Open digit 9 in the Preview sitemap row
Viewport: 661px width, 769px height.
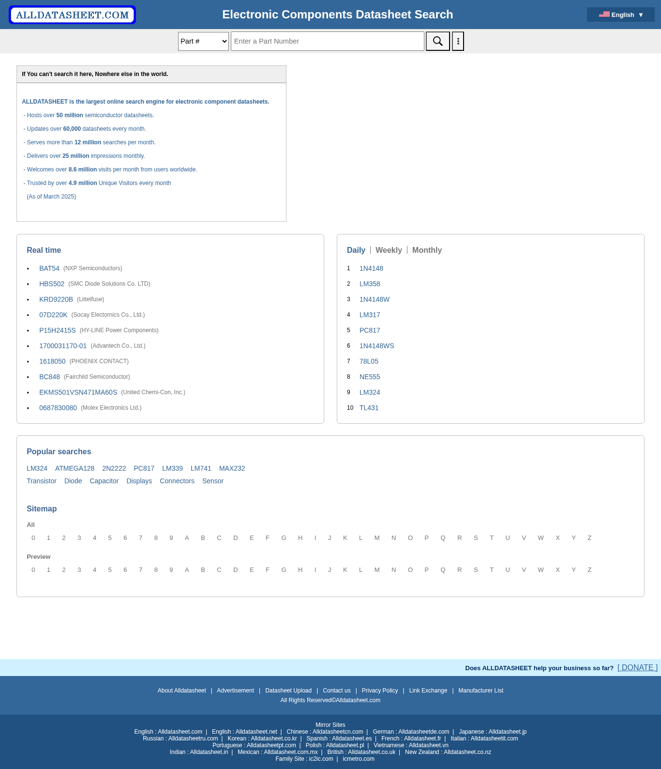(171, 570)
